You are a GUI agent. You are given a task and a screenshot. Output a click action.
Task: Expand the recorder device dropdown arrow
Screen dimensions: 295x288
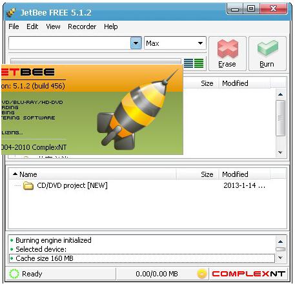(x=136, y=43)
